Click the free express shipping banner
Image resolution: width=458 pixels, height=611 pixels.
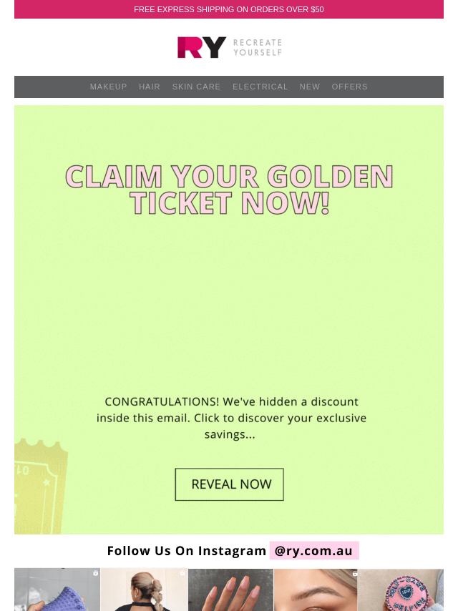229,9
